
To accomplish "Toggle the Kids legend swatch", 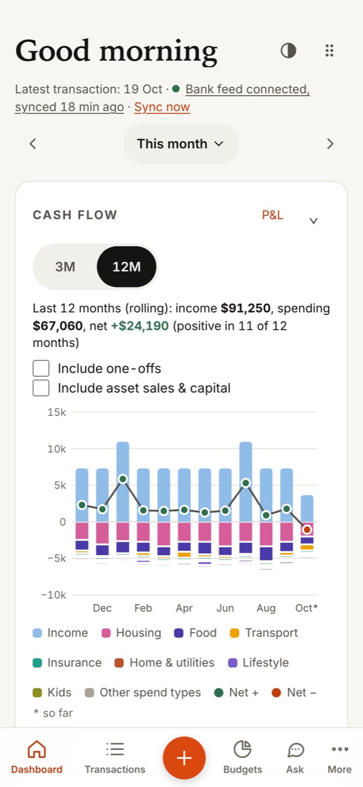I will click(38, 693).
